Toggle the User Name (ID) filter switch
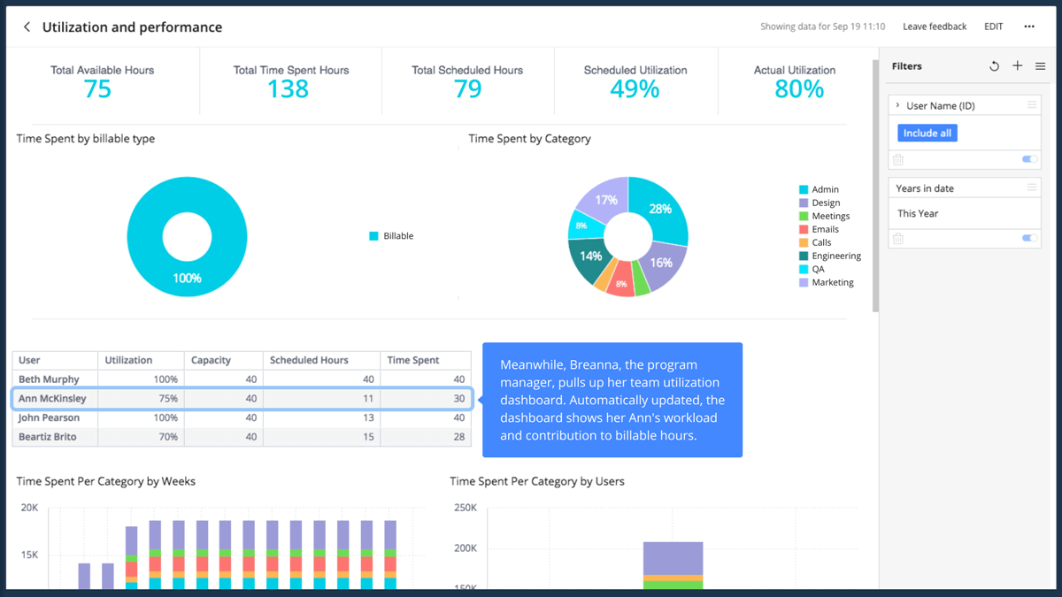 [1029, 160]
